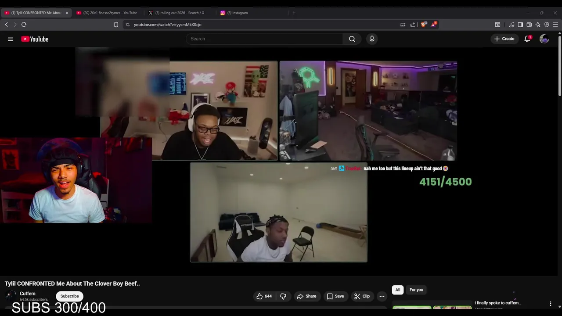Viewport: 562px width, 316px height.
Task: Clip the video with the scissors button
Action: coord(362,296)
